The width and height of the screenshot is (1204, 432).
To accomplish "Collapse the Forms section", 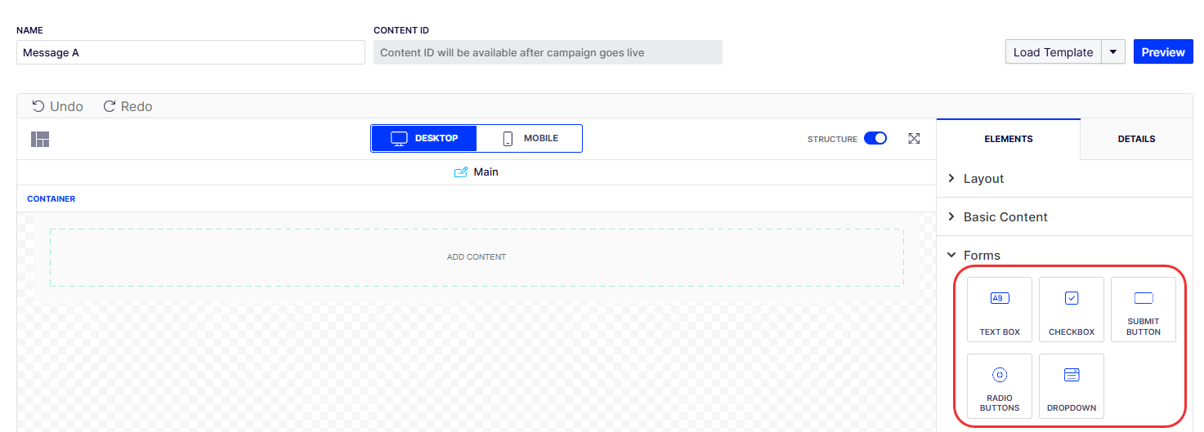I will click(x=981, y=256).
